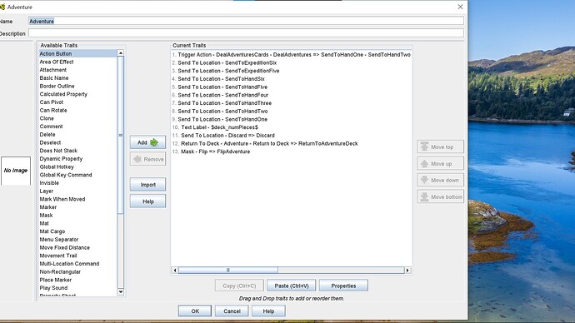Select Comment trait

pyautogui.click(x=77, y=127)
